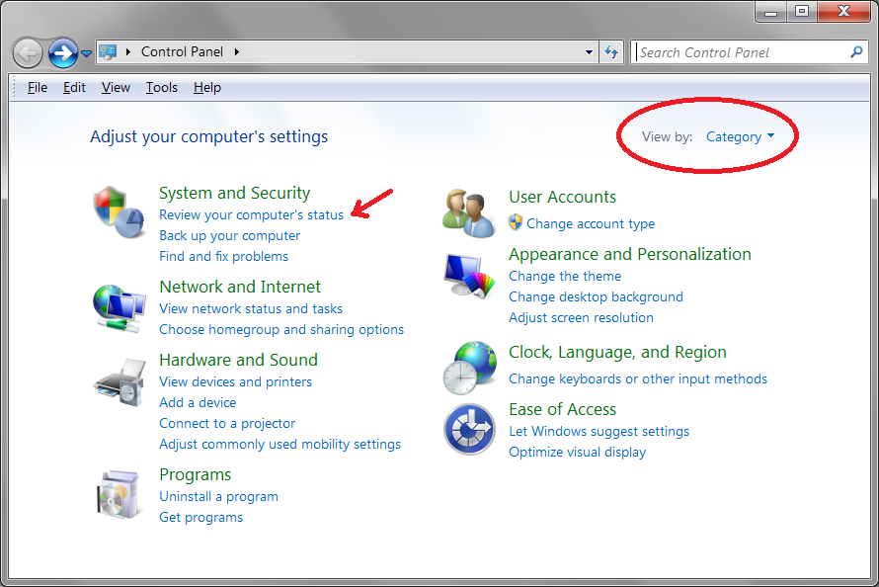Click Let Windows suggest settings
Viewport: 879px width, 587px height.
(599, 431)
